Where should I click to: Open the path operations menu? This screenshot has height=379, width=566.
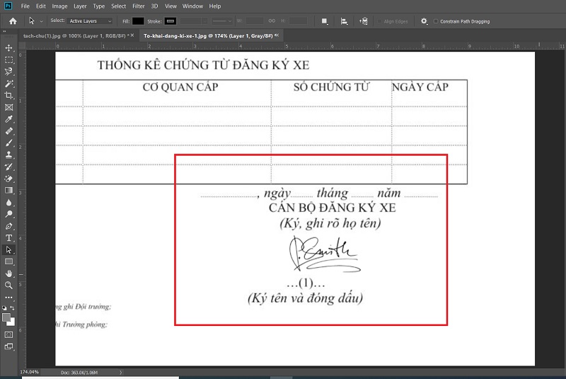pyautogui.click(x=325, y=21)
